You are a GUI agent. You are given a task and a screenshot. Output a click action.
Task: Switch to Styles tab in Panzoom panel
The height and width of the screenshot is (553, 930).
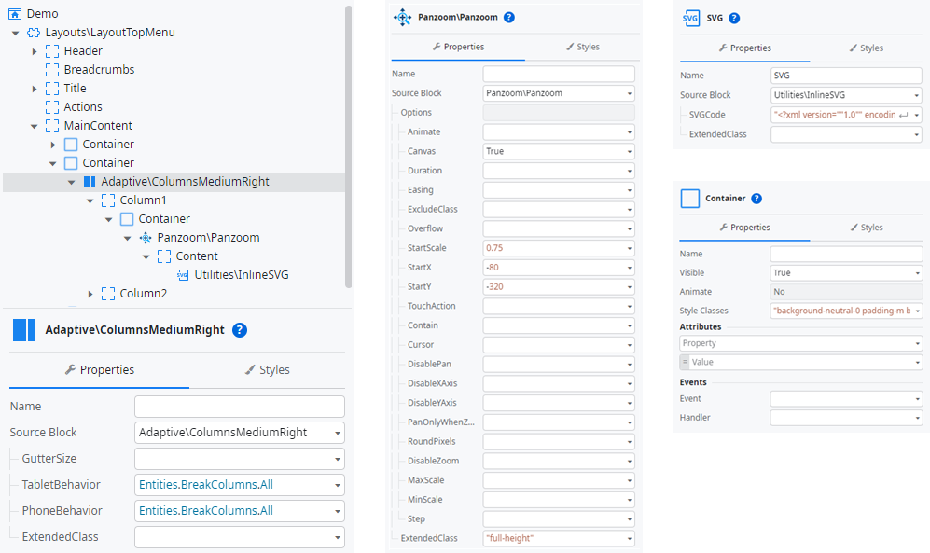coord(582,47)
